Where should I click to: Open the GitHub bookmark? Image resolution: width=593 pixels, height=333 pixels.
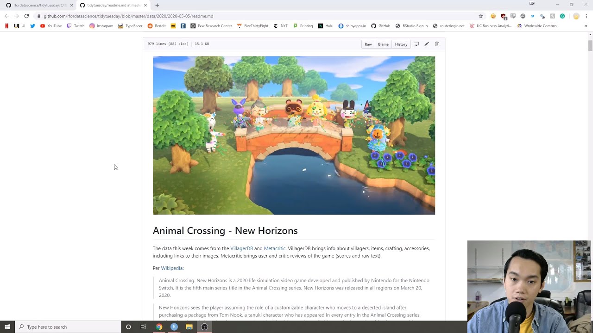380,26
